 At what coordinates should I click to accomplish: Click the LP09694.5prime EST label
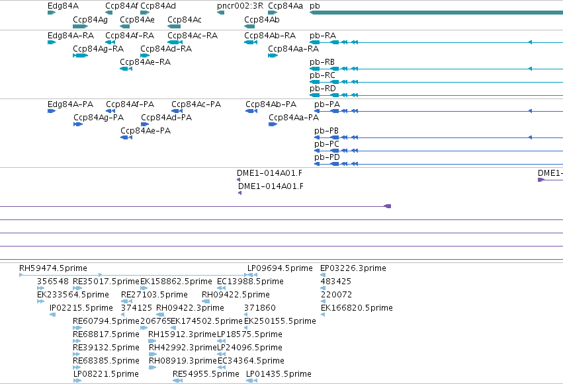[280, 268]
